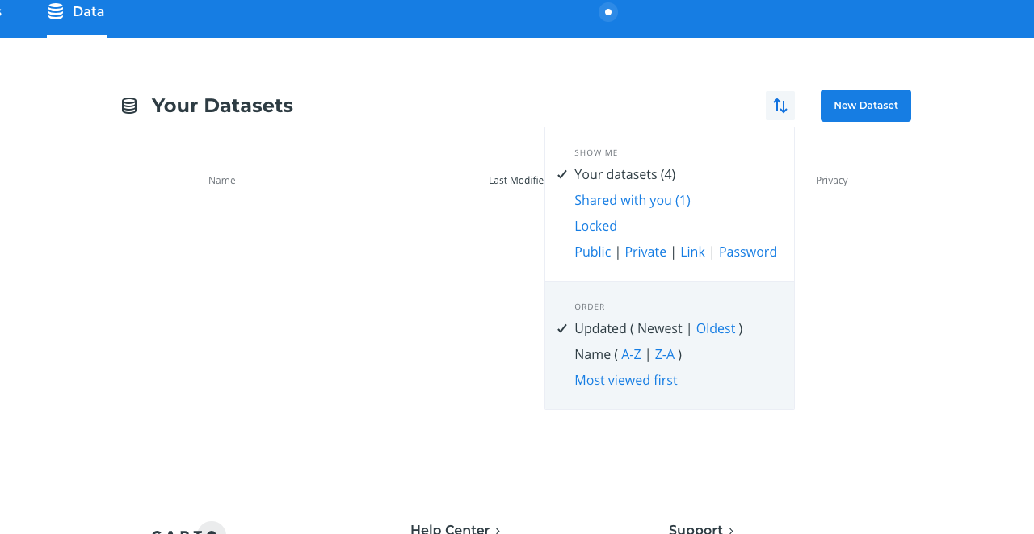This screenshot has height=534, width=1034.
Task: Select Your datasets (4) filter
Action: click(624, 174)
